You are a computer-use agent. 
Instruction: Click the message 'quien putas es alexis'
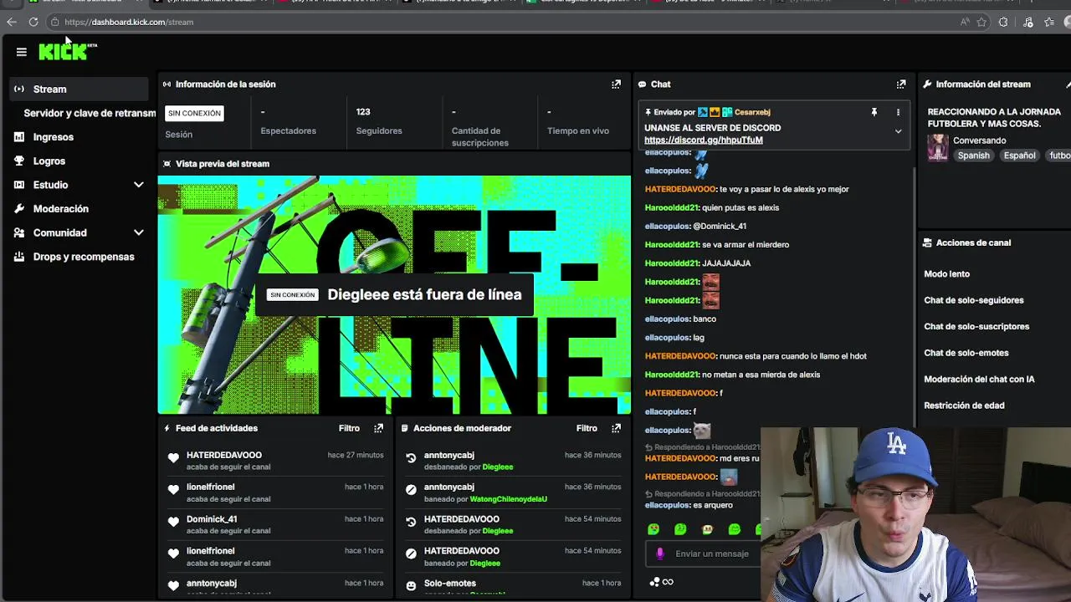click(740, 207)
